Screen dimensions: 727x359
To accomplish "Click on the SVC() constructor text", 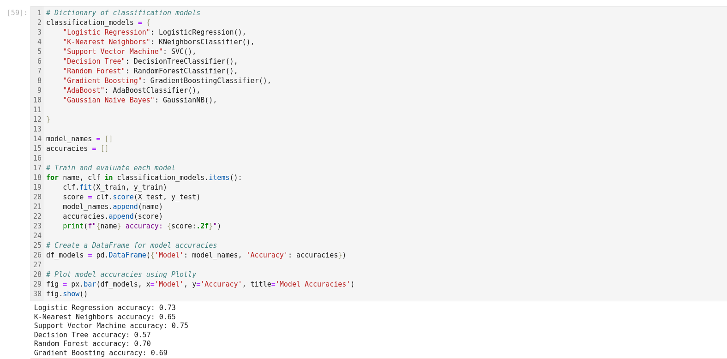I will click(183, 52).
